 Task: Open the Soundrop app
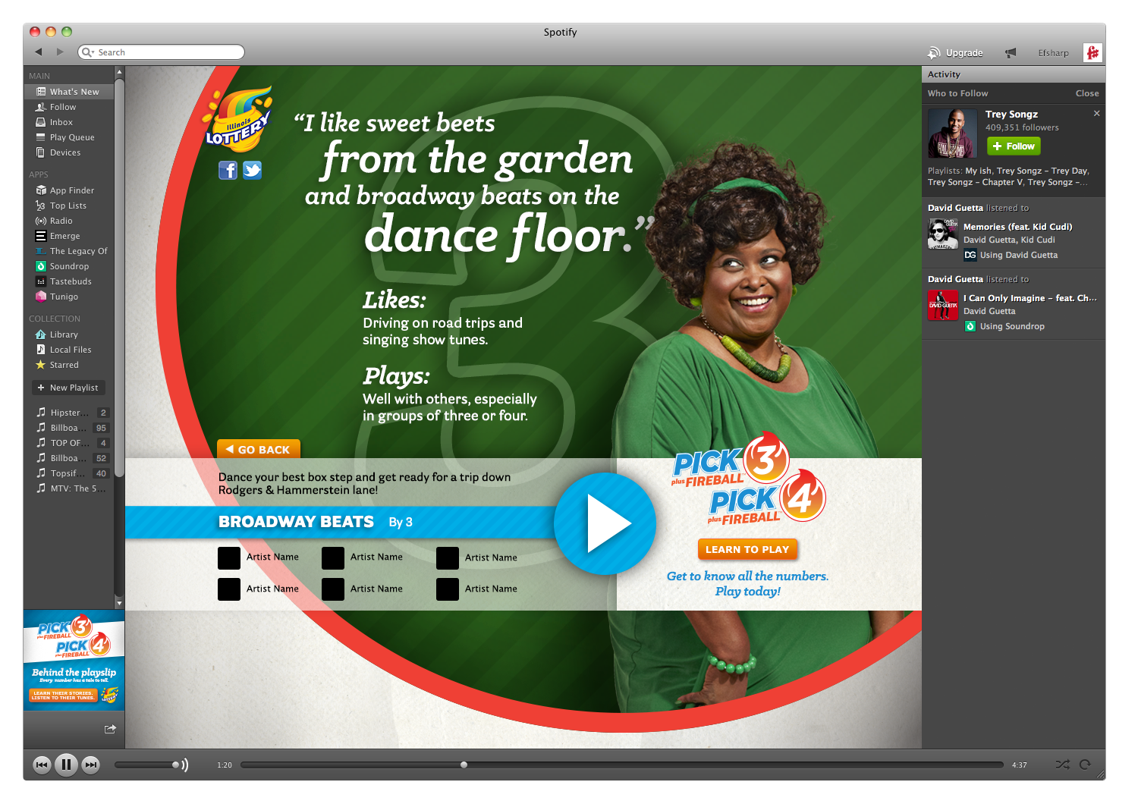coord(69,266)
